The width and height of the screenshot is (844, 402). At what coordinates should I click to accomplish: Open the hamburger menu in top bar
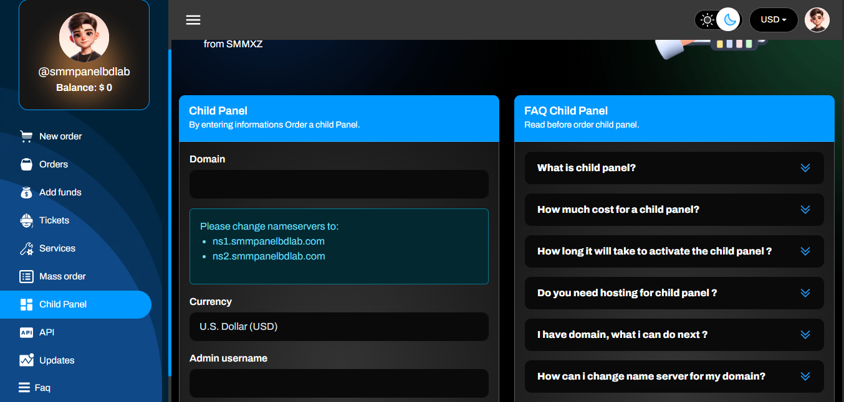193,20
